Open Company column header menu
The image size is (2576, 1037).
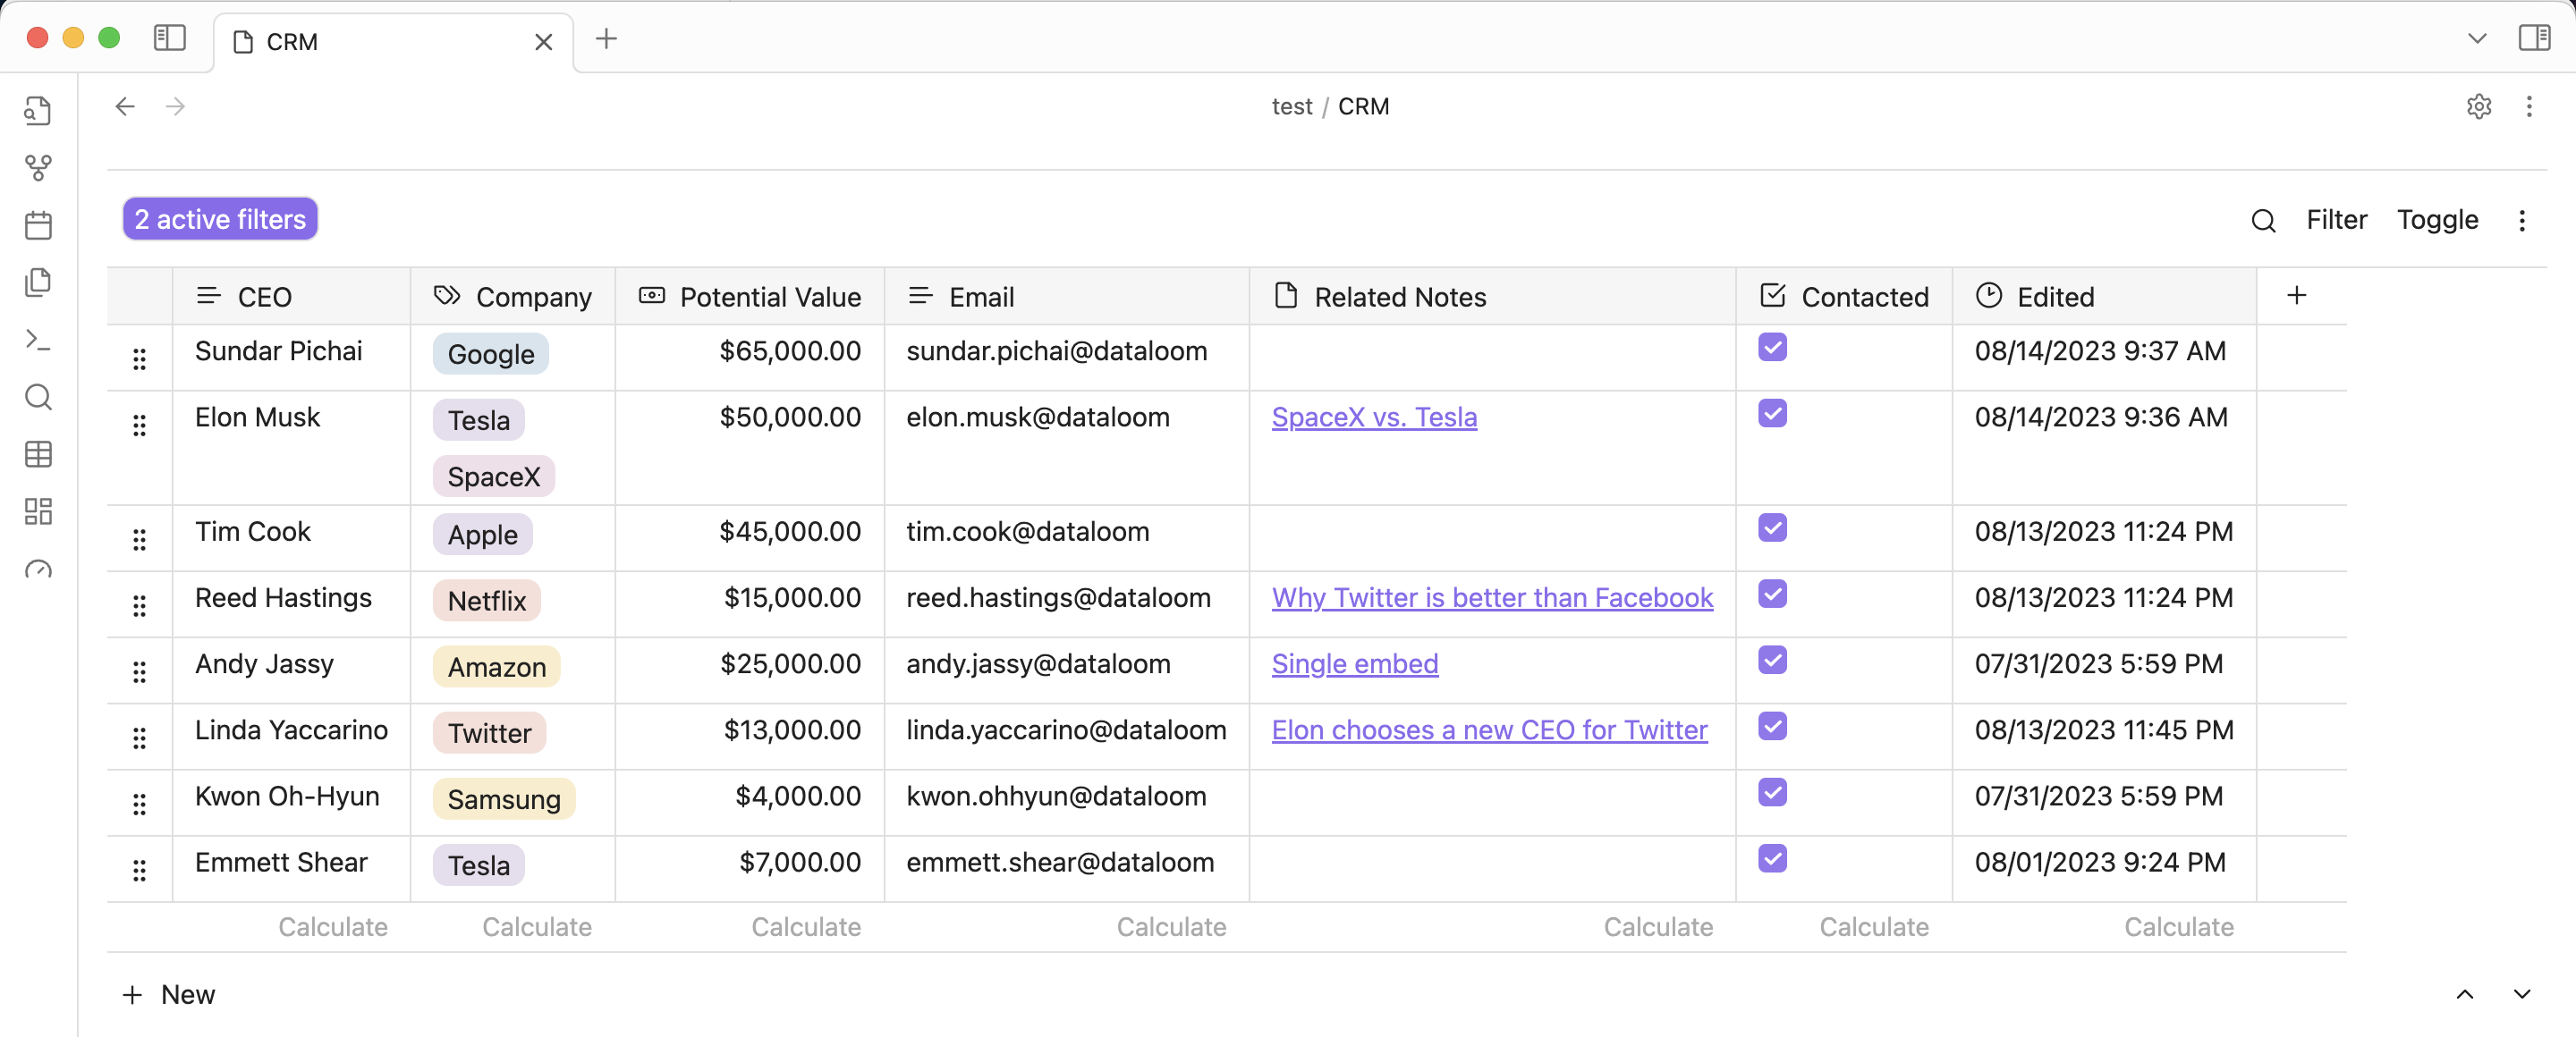[513, 297]
